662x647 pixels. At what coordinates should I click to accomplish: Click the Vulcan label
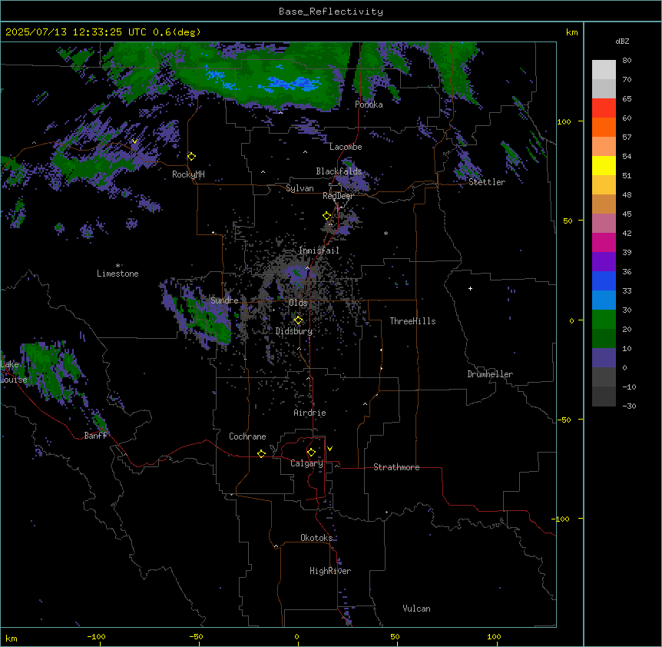(416, 609)
